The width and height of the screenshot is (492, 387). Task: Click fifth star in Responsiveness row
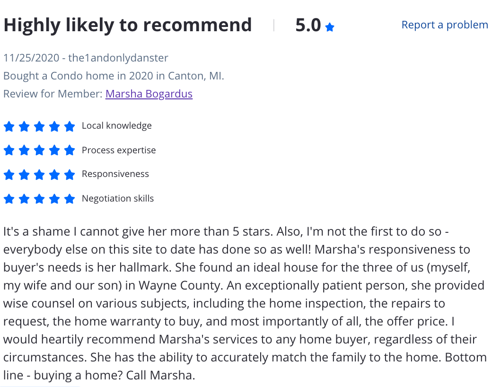click(70, 175)
